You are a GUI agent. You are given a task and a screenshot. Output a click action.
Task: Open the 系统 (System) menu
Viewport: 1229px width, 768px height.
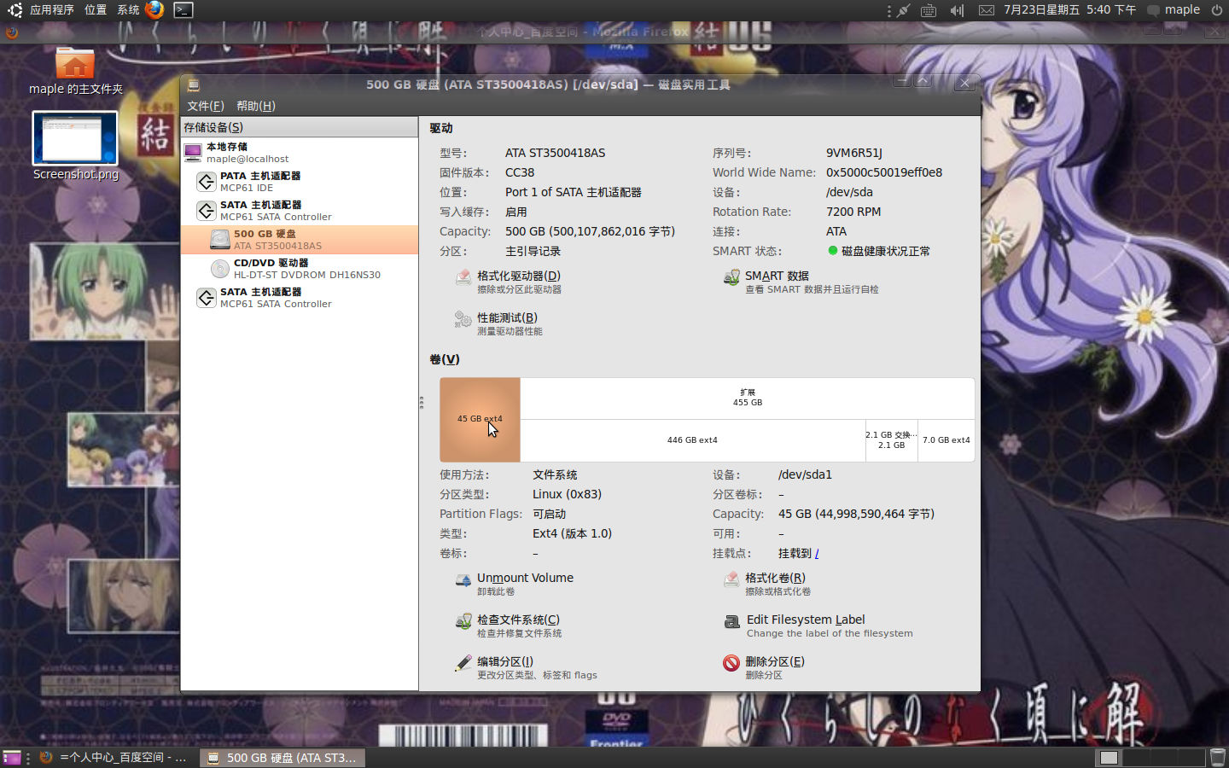[128, 10]
